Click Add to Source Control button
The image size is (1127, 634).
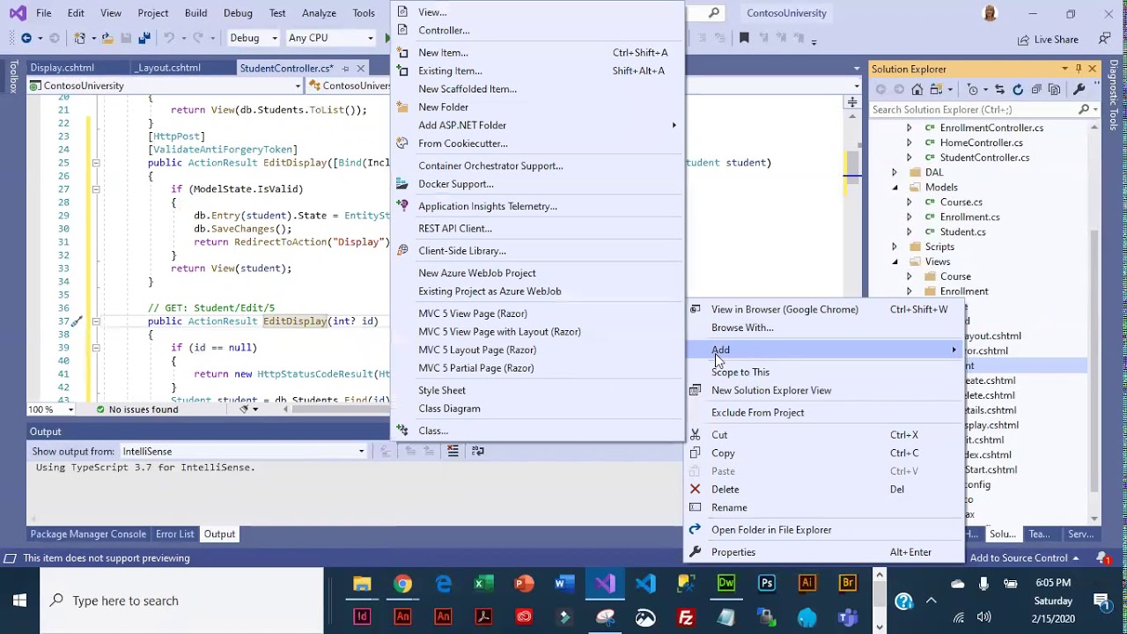tap(1025, 558)
